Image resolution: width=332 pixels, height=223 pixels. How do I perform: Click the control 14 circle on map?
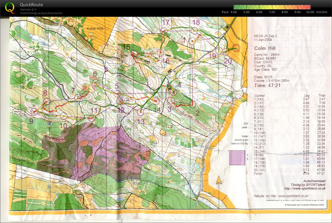click(x=156, y=101)
